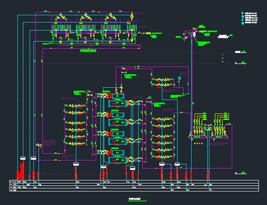Select the pump row beside the circular gauge
This screenshot has height=205, width=267.
pos(162,79)
